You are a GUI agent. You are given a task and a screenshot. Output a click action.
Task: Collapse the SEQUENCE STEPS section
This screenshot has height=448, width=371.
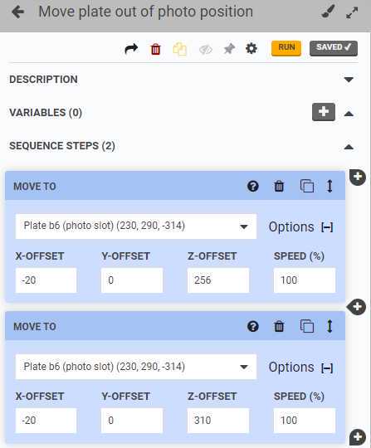tap(349, 147)
